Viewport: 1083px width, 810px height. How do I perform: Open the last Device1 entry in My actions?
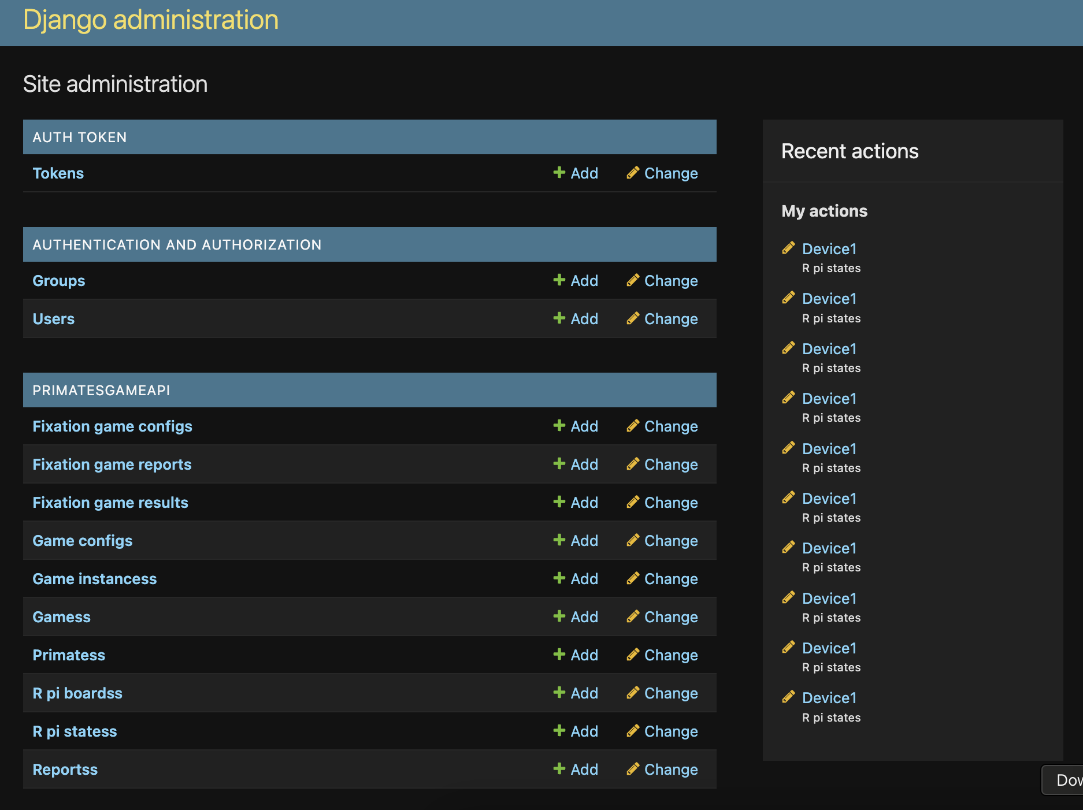pyautogui.click(x=829, y=698)
